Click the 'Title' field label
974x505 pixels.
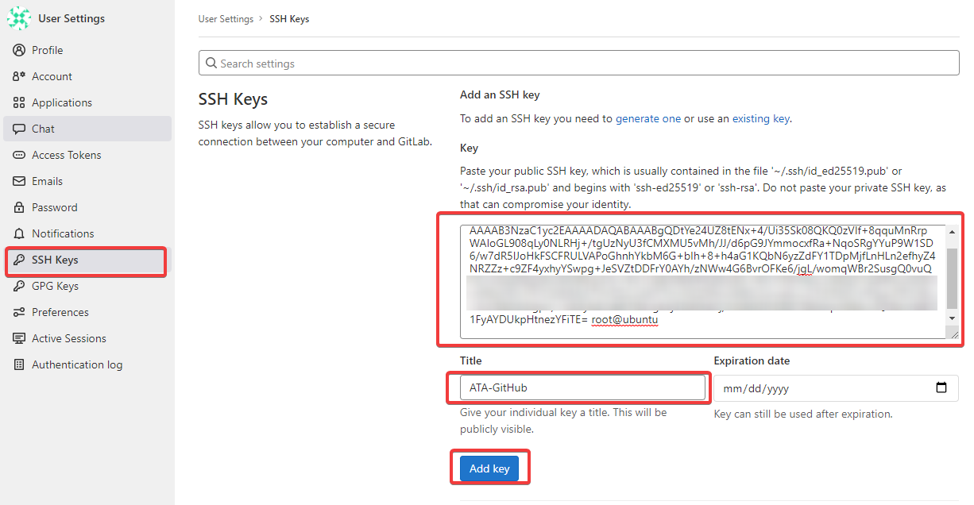471,360
